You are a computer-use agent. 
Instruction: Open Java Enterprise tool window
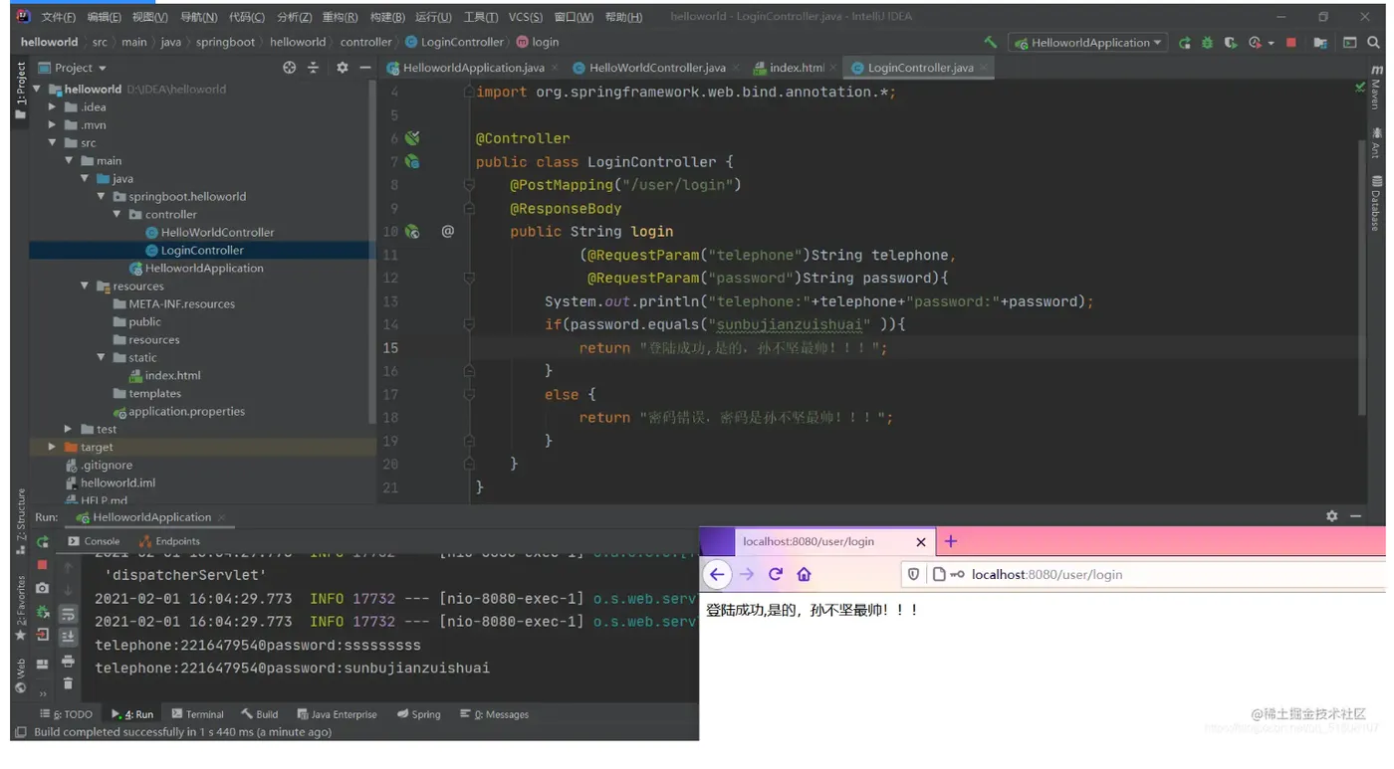(337, 714)
